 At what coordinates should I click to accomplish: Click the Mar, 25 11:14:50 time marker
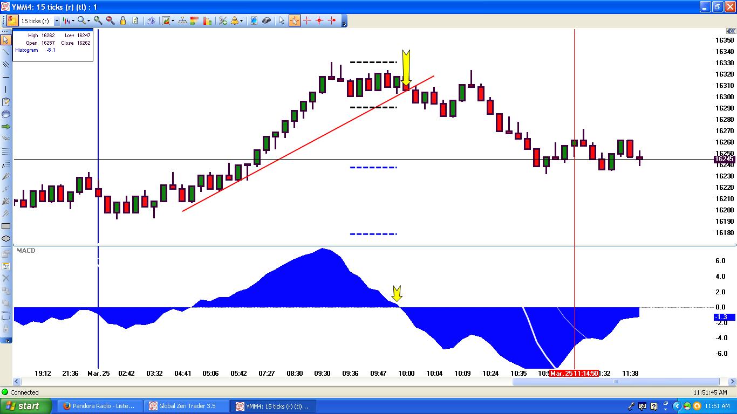[574, 373]
